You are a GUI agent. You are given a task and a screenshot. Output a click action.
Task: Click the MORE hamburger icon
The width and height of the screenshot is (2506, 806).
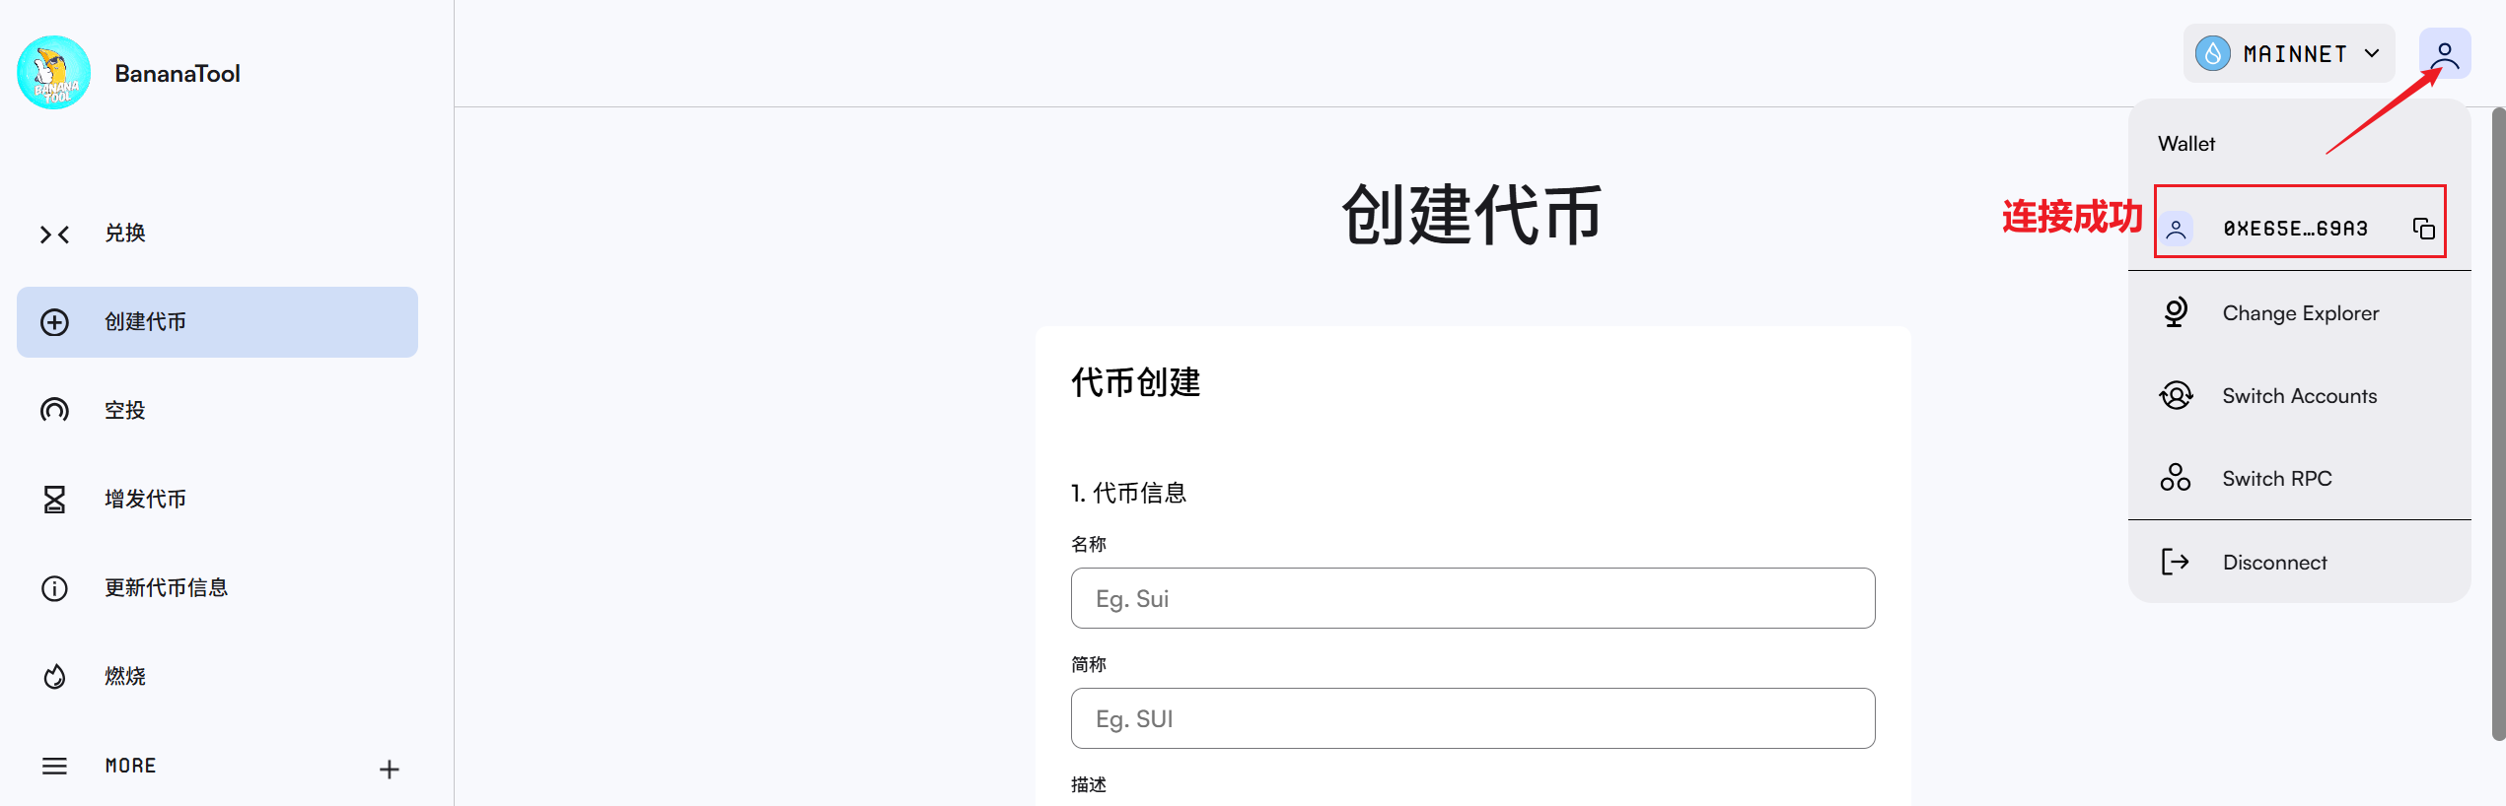(54, 766)
